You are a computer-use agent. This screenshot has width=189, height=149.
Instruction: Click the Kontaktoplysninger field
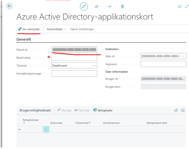coord(74,73)
